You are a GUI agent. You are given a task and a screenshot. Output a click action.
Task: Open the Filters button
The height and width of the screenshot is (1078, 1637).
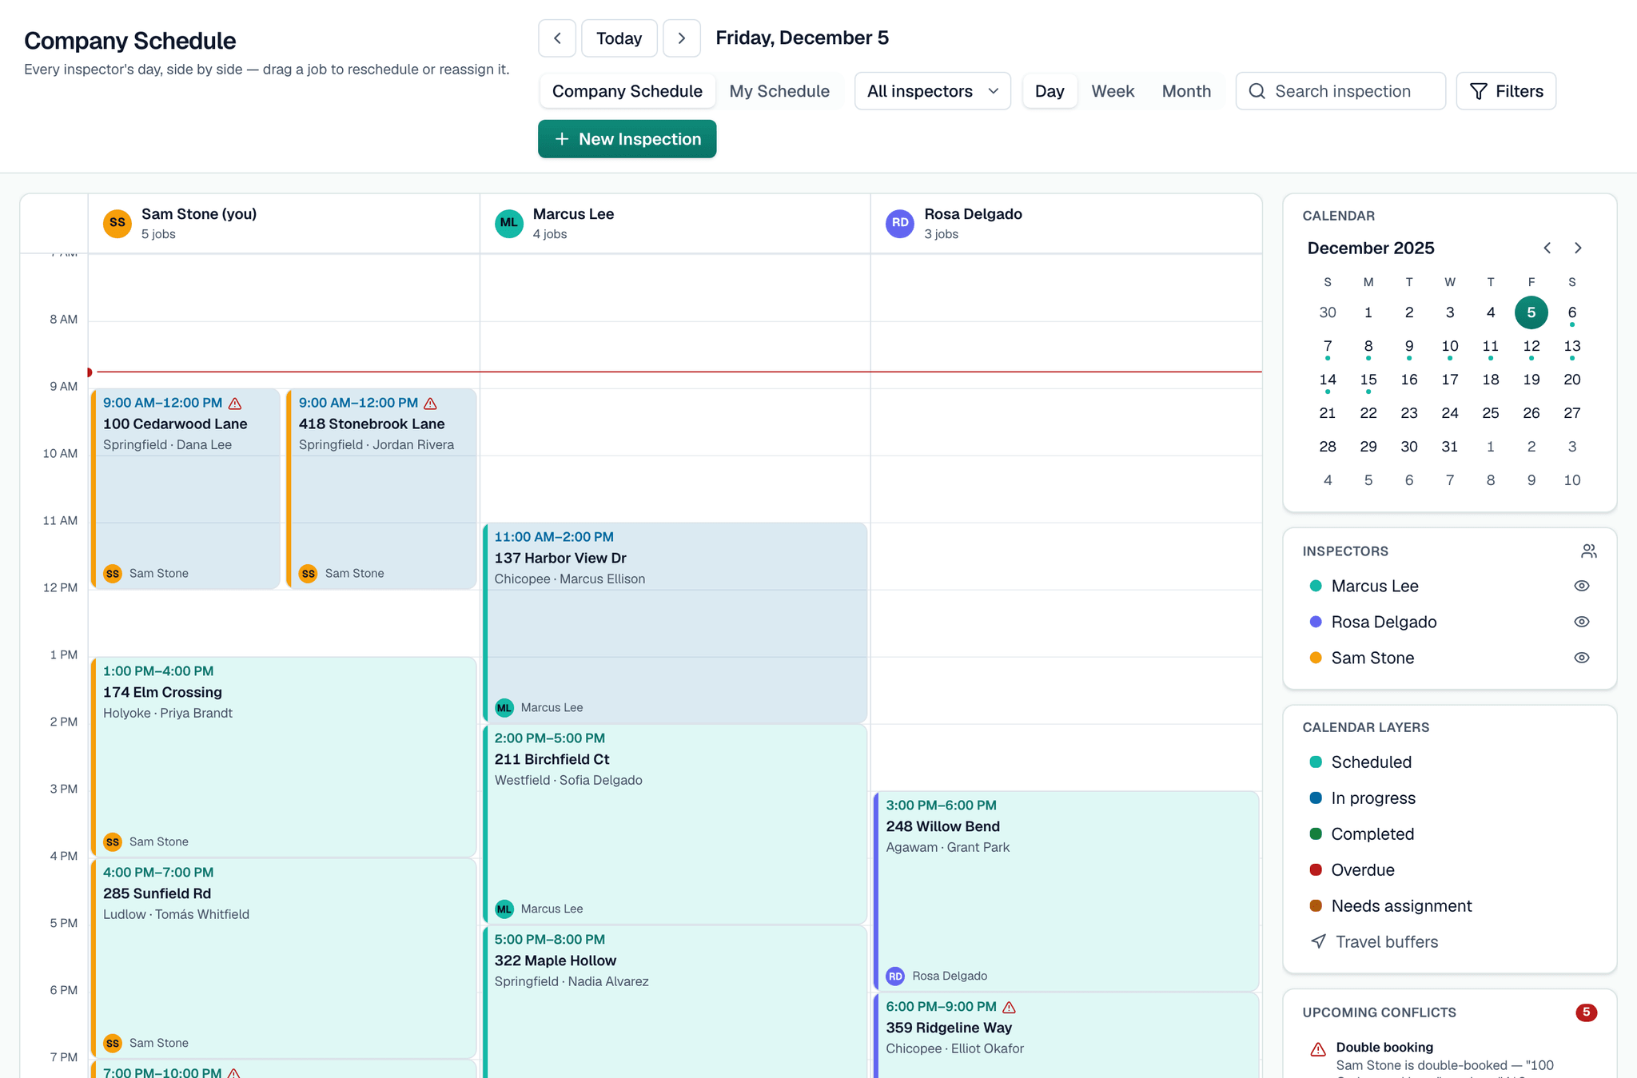click(1506, 91)
